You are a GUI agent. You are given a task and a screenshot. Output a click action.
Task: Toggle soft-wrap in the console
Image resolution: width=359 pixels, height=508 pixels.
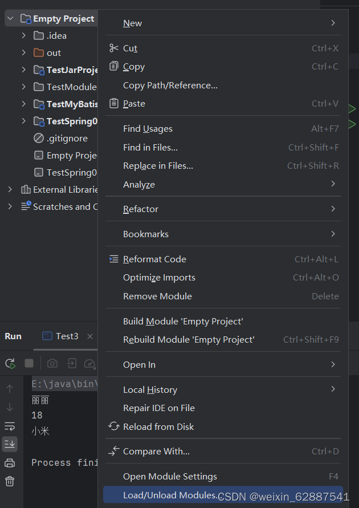(x=10, y=425)
